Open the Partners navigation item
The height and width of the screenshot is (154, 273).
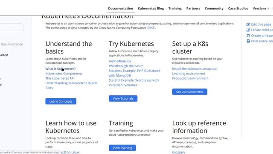[193, 9]
